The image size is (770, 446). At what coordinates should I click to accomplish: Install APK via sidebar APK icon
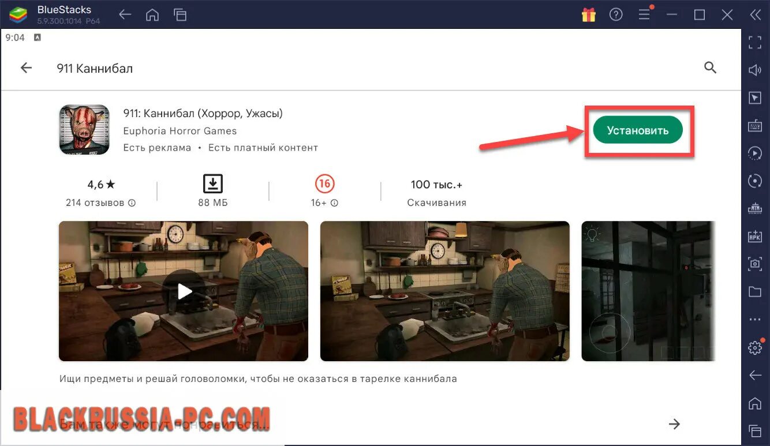pos(755,235)
